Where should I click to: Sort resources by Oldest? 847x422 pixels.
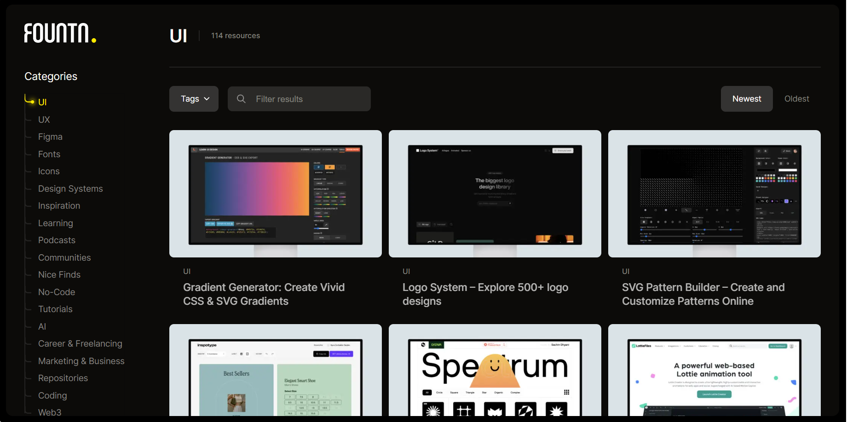tap(796, 99)
